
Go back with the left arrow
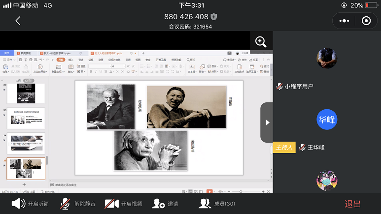[x=18, y=21]
